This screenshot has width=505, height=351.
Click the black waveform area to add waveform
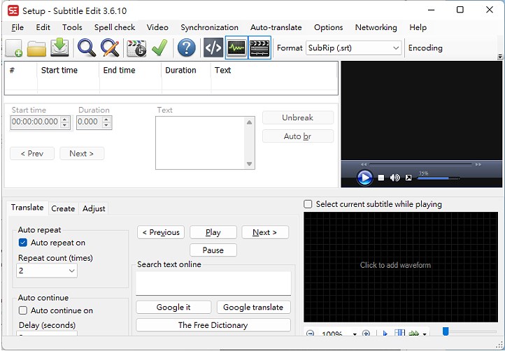tap(395, 265)
